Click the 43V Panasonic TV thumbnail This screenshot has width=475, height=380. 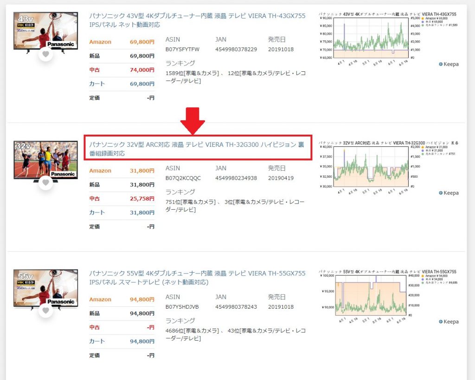46,32
